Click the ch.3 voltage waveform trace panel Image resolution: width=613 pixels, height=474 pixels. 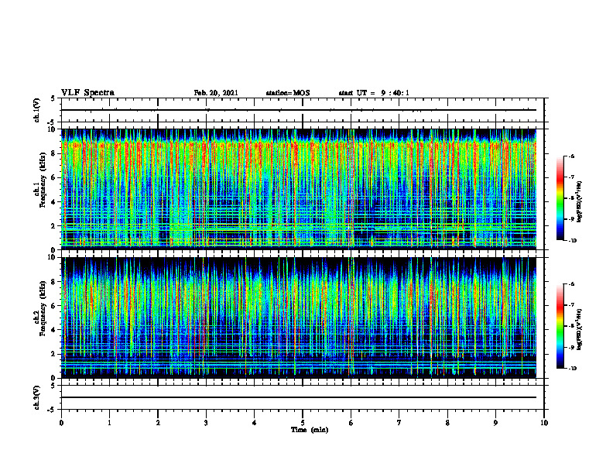pos(303,397)
